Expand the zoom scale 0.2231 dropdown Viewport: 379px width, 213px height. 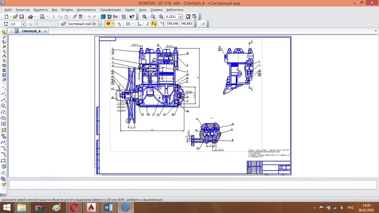click(180, 17)
